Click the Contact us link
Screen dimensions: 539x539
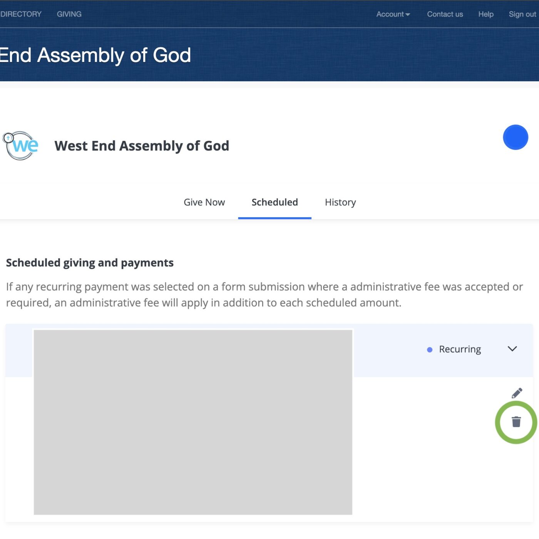coord(445,14)
